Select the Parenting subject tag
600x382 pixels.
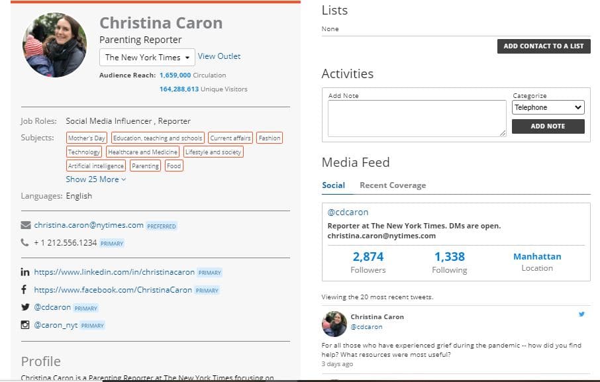145,166
